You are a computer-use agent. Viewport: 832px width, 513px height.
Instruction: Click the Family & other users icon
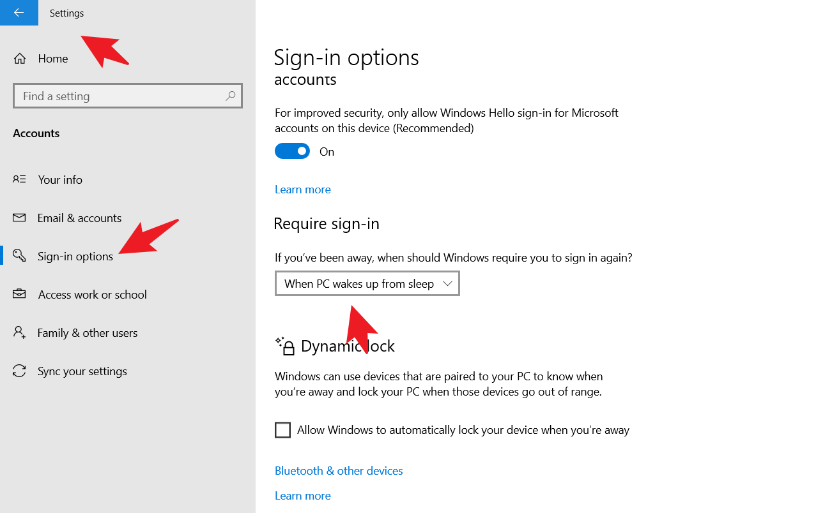coord(19,332)
